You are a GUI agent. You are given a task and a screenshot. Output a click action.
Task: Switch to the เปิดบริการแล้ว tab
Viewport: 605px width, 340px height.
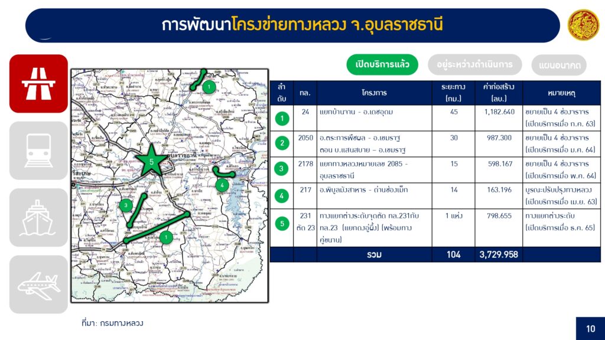coord(382,64)
